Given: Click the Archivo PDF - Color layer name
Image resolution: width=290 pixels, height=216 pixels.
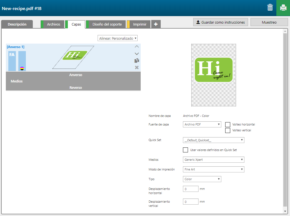Looking at the screenshot, I should click(196, 116).
